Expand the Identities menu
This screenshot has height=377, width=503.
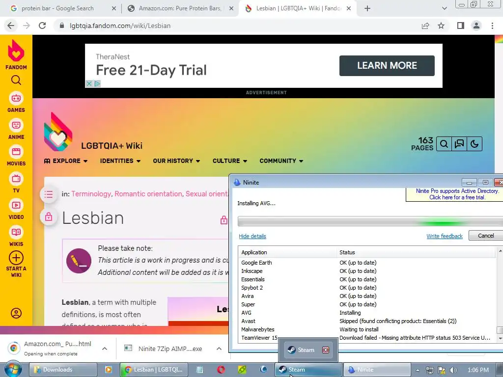pos(120,161)
